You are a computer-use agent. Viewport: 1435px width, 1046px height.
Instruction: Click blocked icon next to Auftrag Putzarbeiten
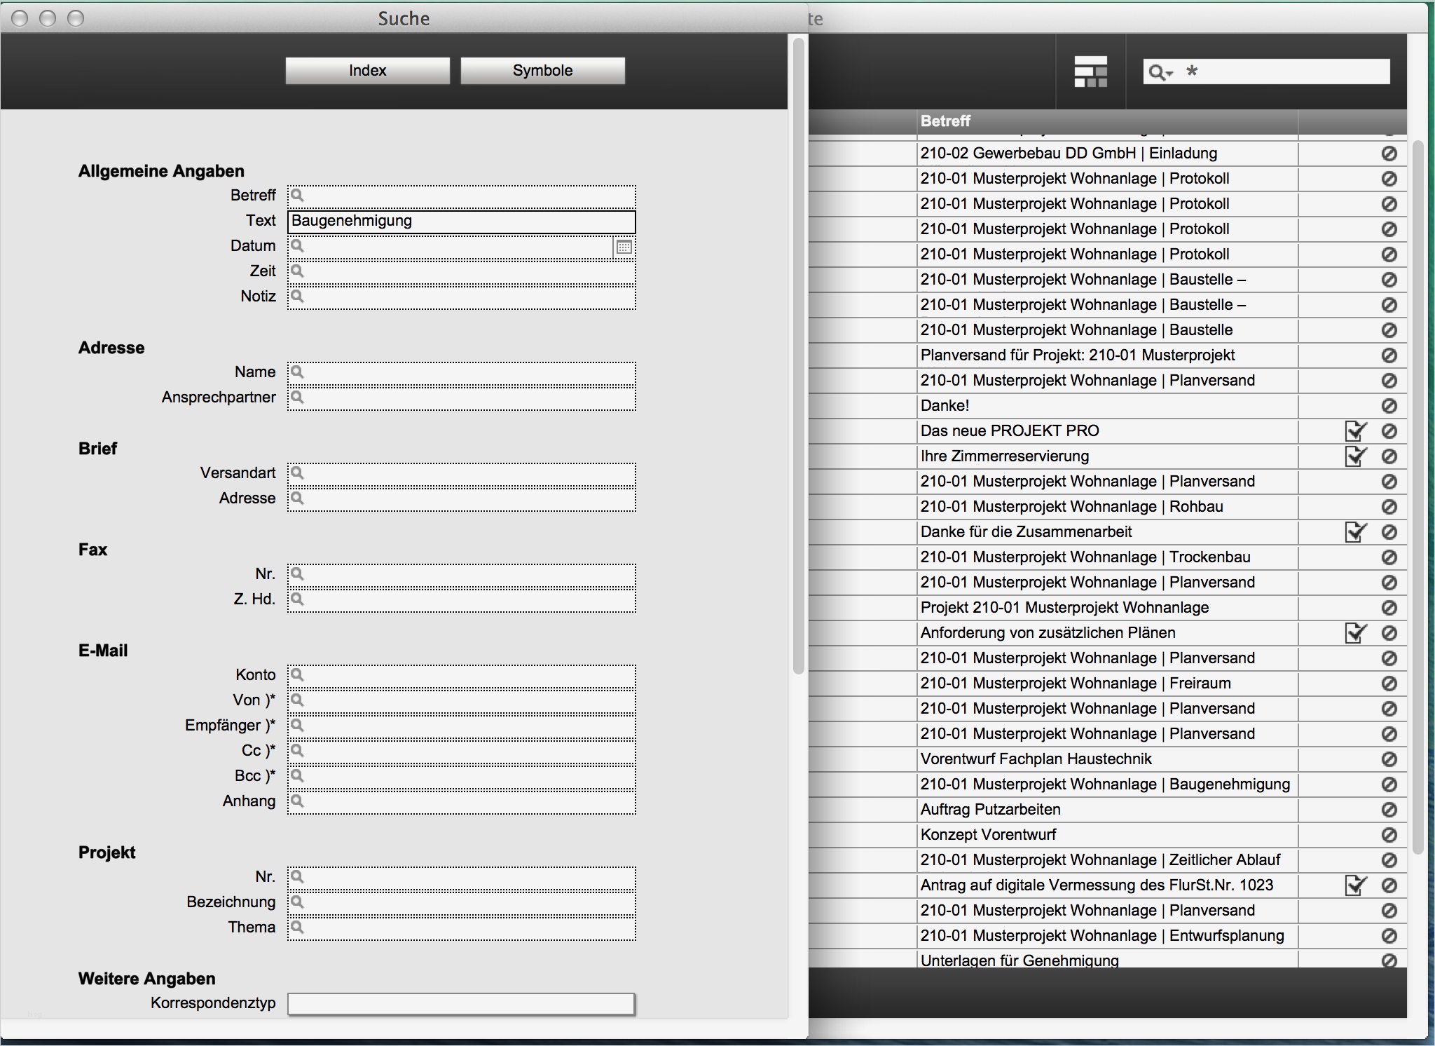[1389, 810]
